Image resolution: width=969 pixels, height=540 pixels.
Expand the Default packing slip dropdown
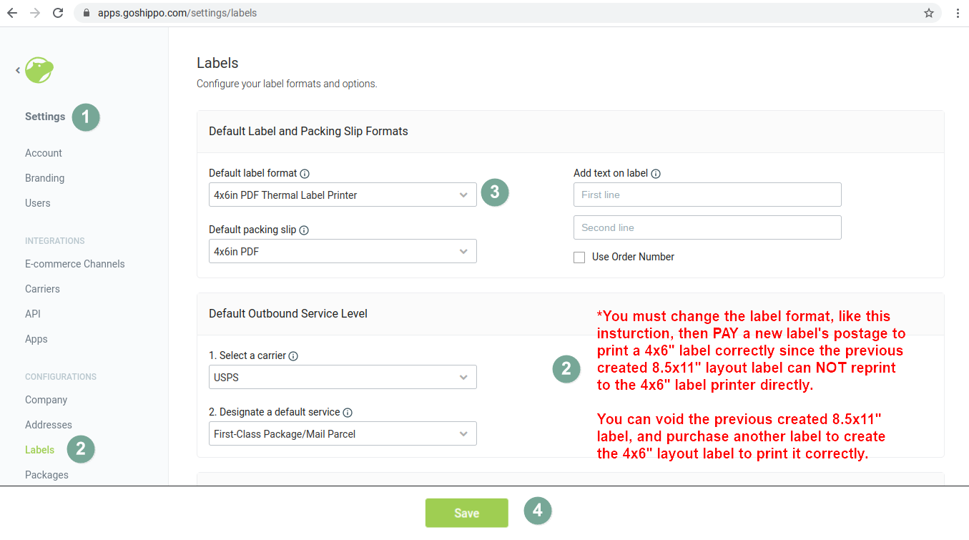343,252
